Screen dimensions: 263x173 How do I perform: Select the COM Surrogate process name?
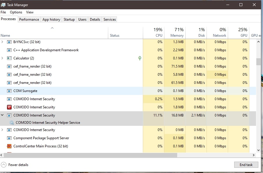tap(25, 91)
